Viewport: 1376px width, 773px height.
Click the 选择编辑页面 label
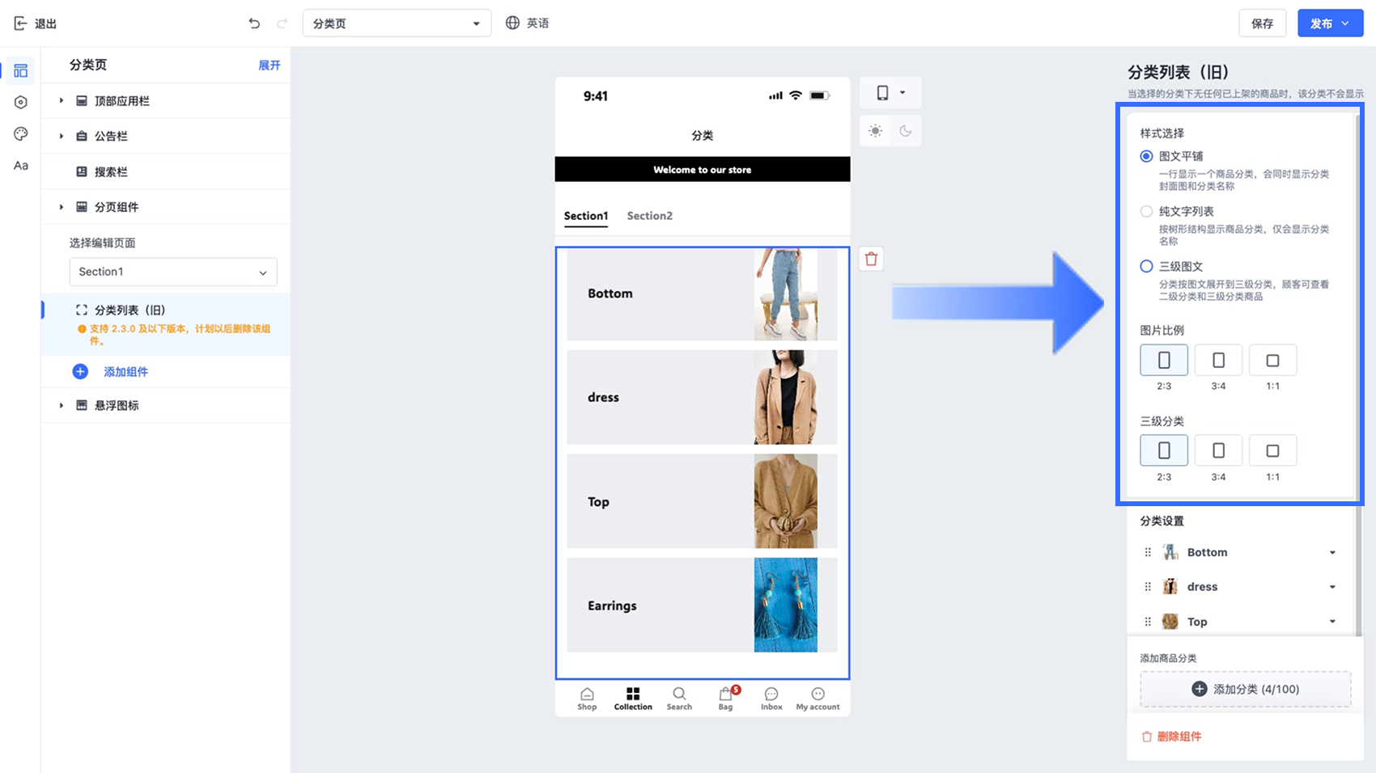(103, 243)
